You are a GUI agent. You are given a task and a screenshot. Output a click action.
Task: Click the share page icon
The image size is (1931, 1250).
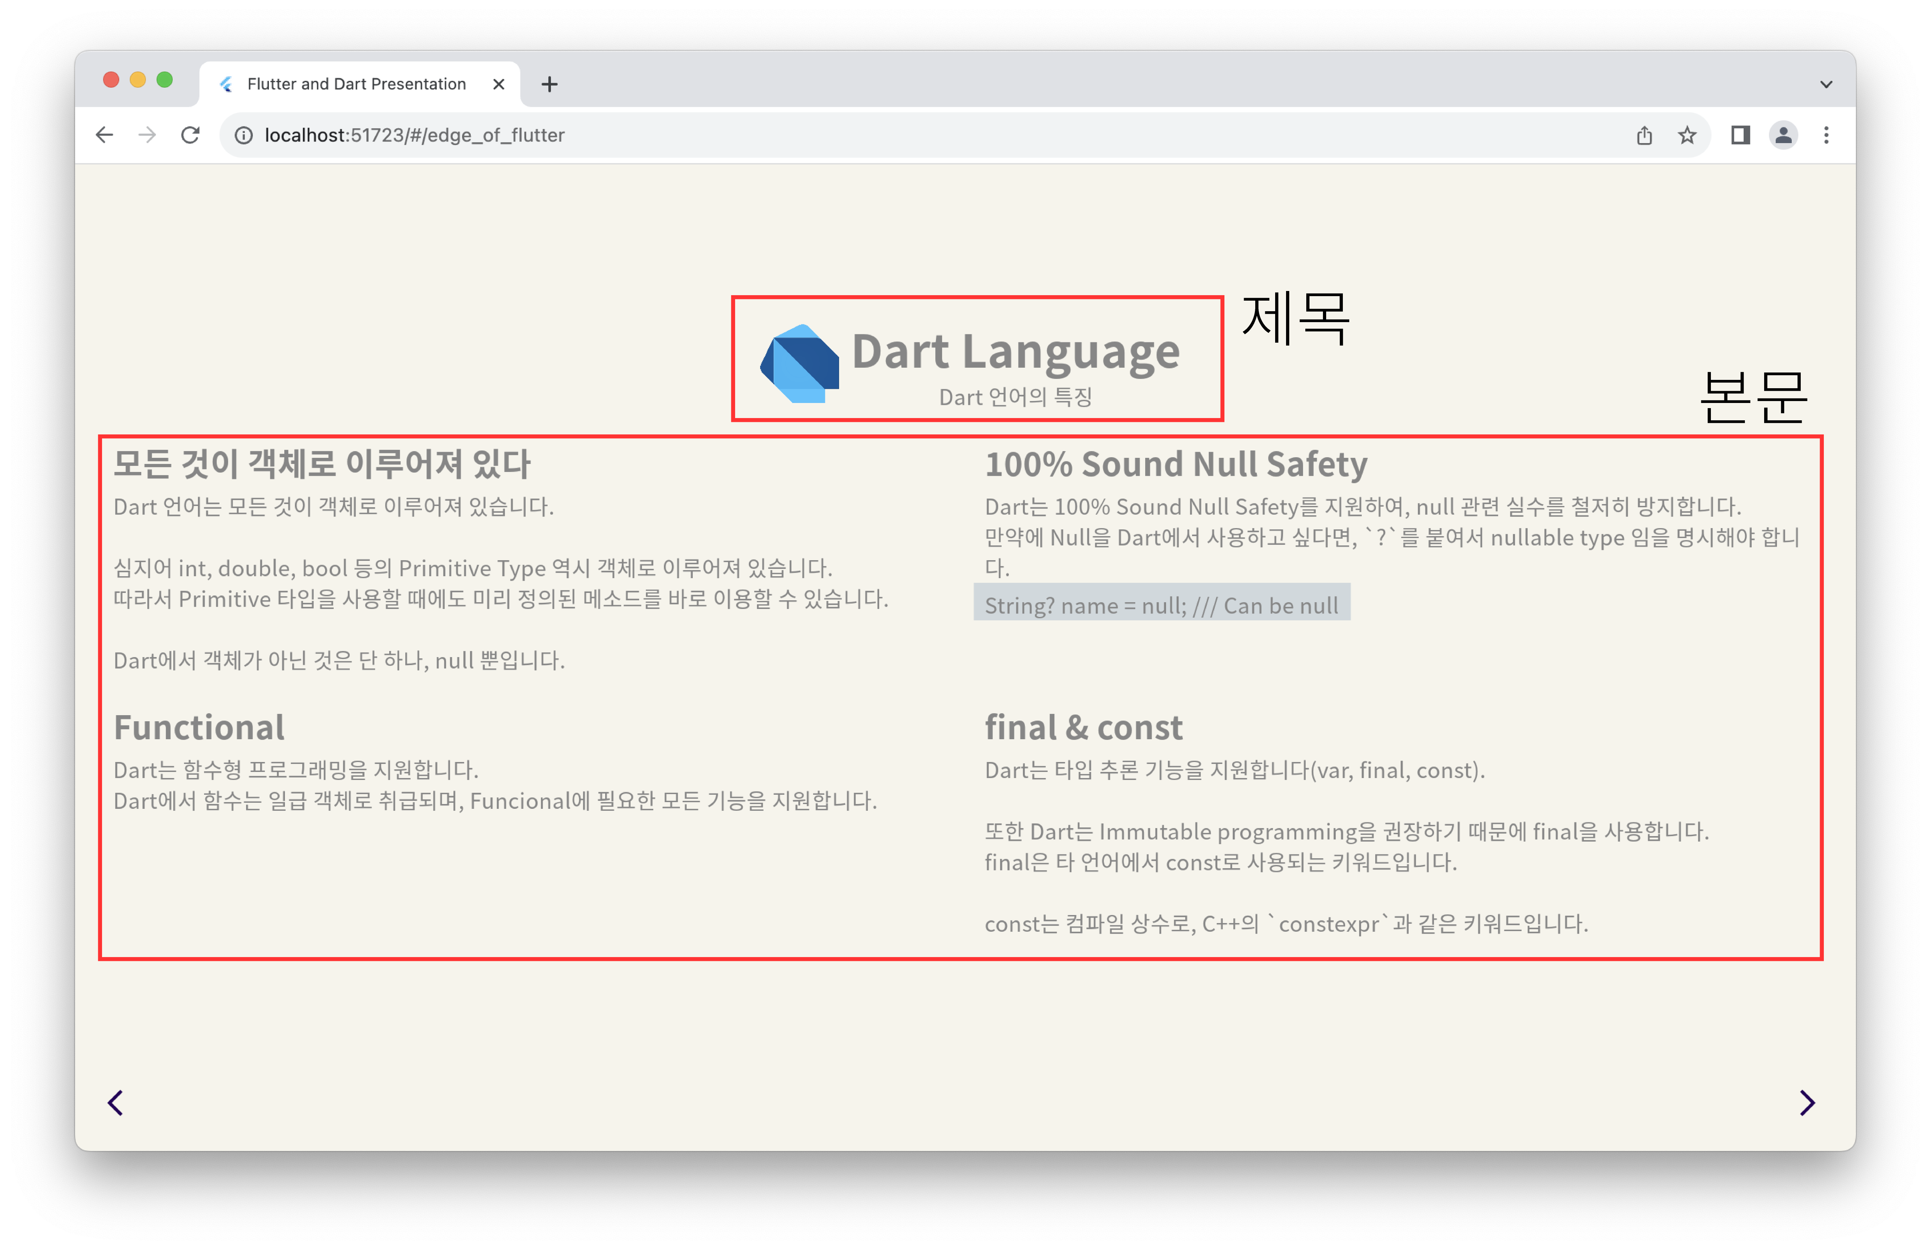coord(1644,135)
